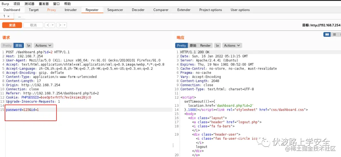Toggle \n display in the request panel
This screenshot has width=341, height=157.
point(29,46)
